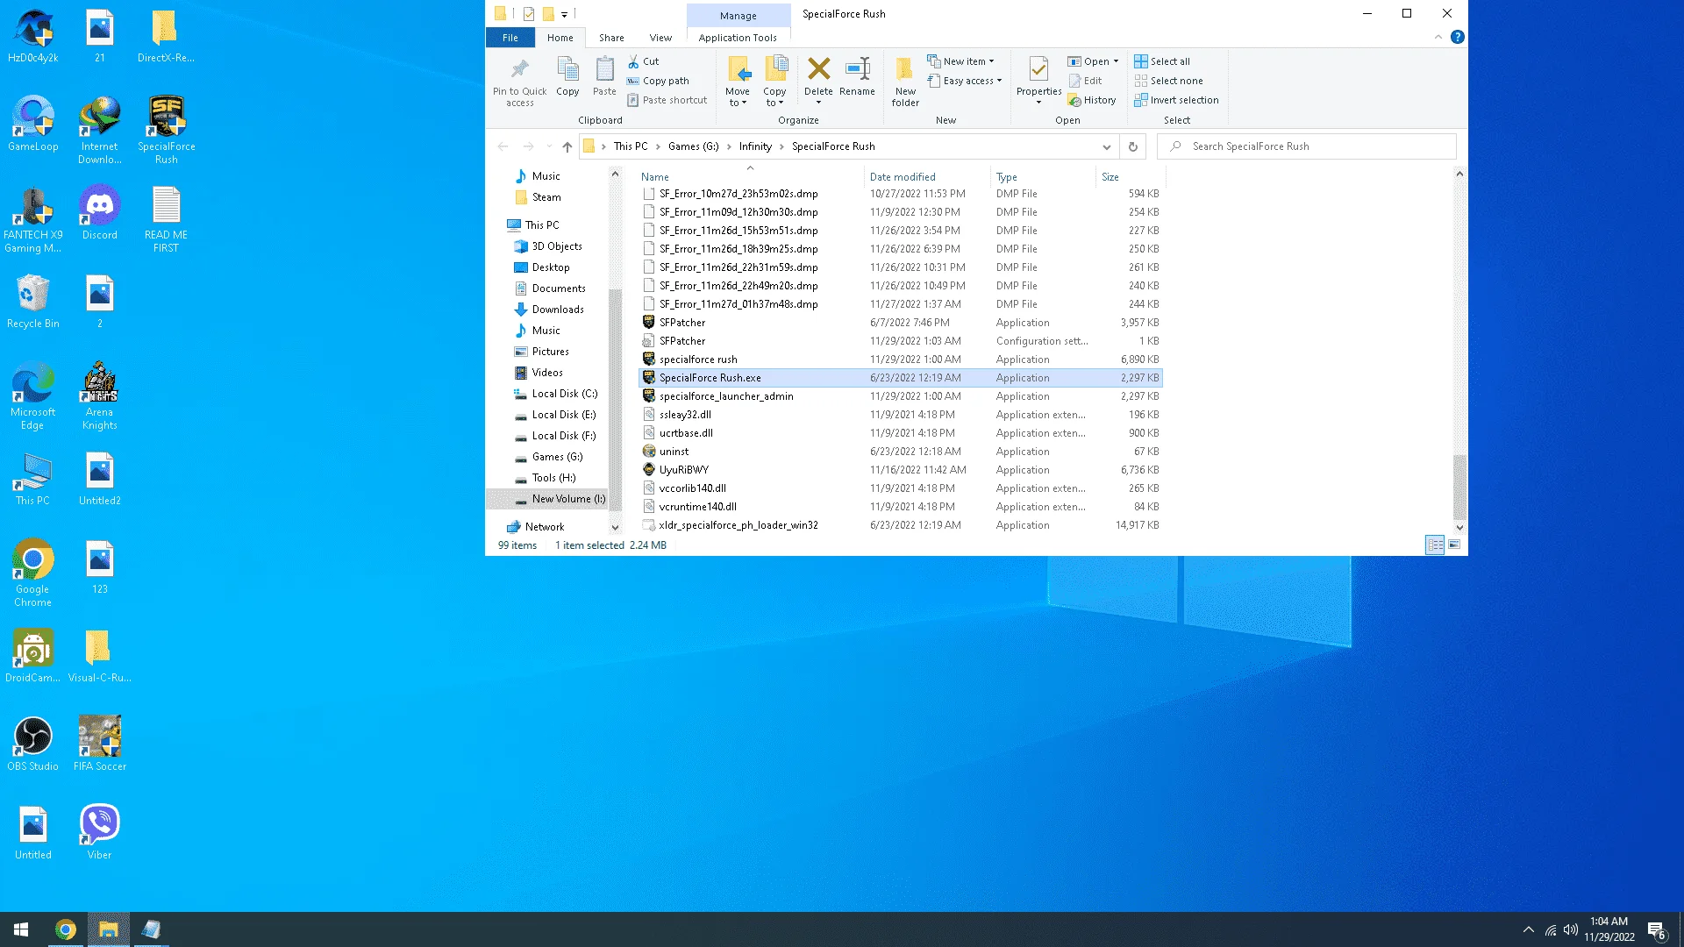Open the Copy to dropdown
This screenshot has height=947, width=1684.
point(774,82)
